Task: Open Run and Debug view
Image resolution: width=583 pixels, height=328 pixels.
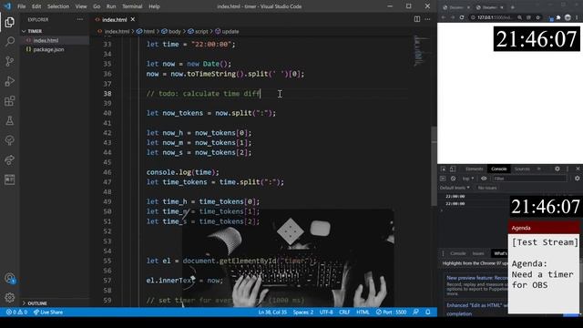Action: click(x=10, y=81)
